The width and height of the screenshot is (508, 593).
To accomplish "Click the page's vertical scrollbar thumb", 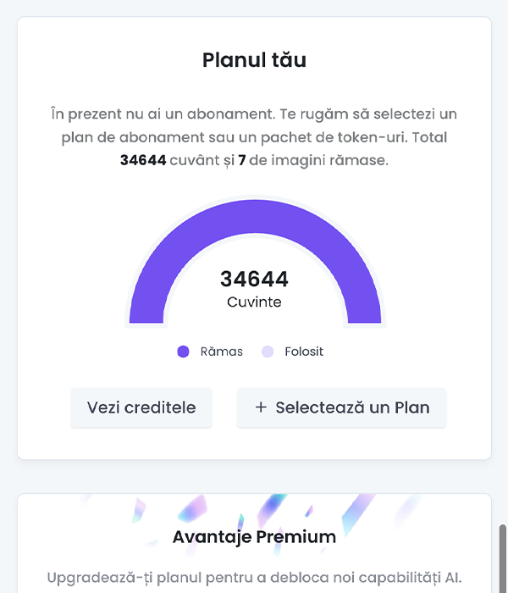I will (x=503, y=559).
